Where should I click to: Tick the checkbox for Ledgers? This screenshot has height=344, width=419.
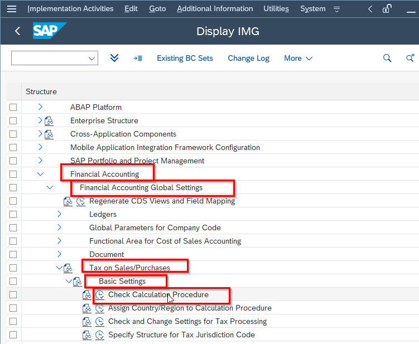[x=13, y=215]
